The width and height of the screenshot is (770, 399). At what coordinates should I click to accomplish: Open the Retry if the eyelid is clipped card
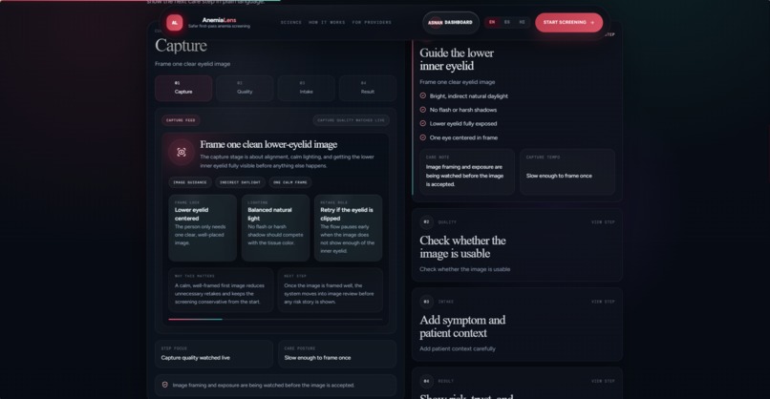point(348,228)
